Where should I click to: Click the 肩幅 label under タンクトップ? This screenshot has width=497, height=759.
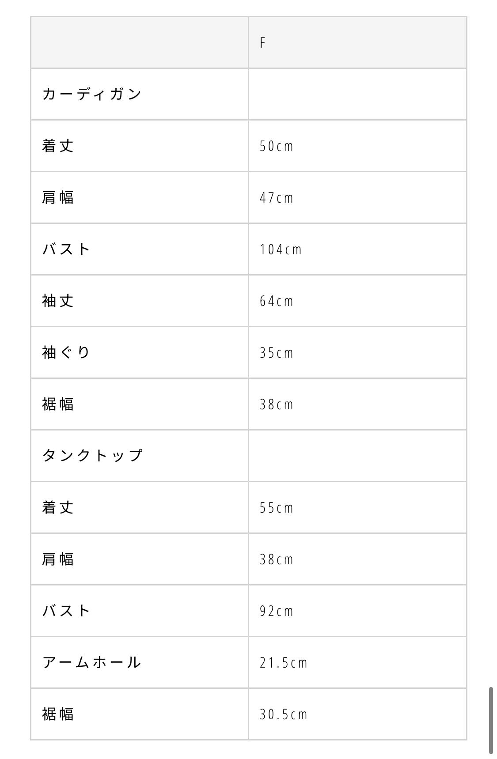pyautogui.click(x=58, y=559)
